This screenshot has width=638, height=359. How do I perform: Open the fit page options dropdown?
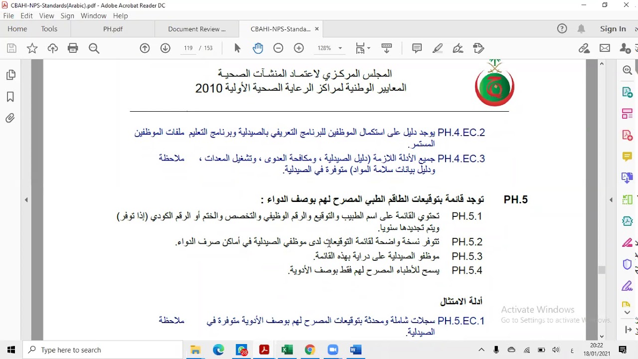coord(363,48)
